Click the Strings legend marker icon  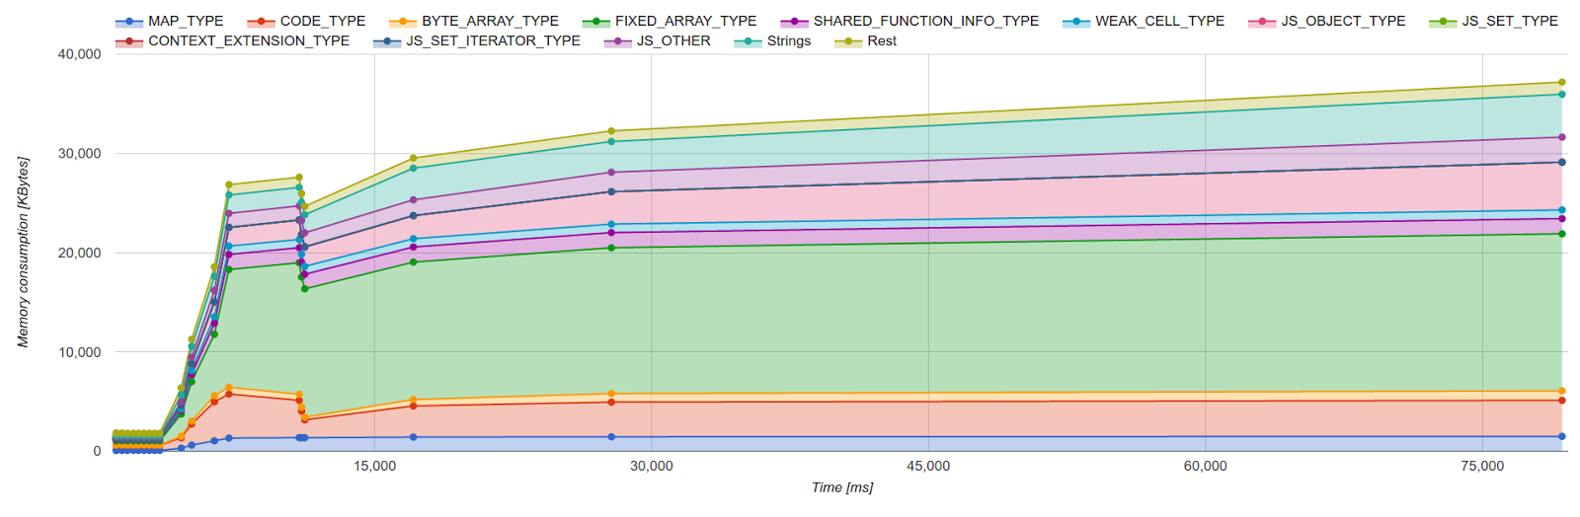[749, 41]
